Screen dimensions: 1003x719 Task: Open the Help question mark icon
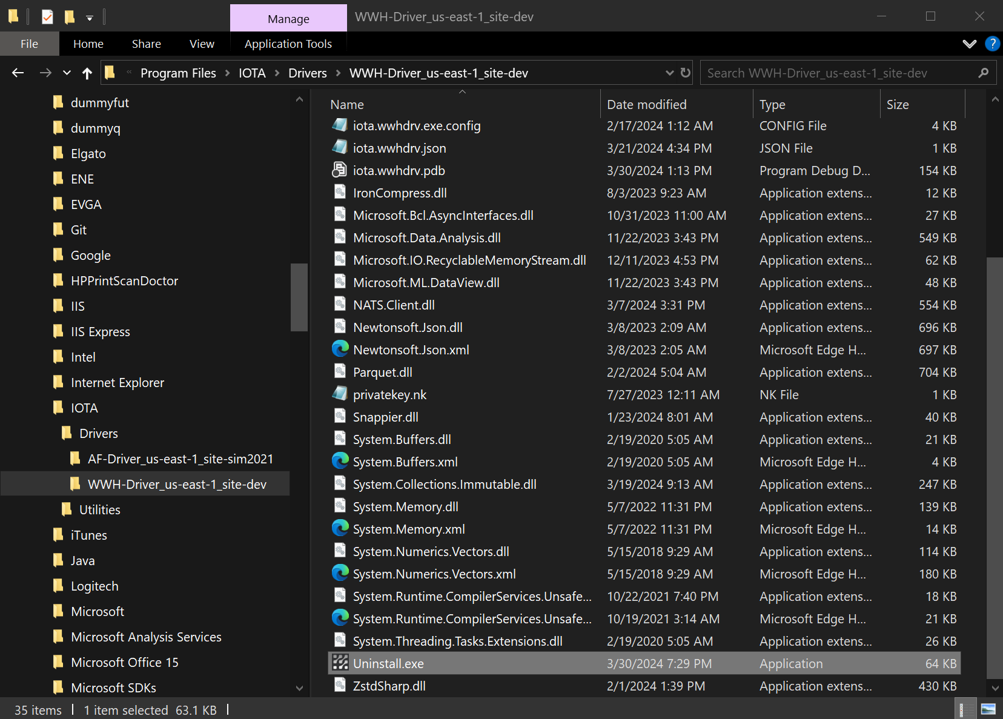click(x=992, y=44)
